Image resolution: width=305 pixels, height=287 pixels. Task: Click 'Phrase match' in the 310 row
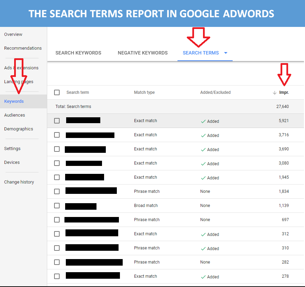[147, 248]
